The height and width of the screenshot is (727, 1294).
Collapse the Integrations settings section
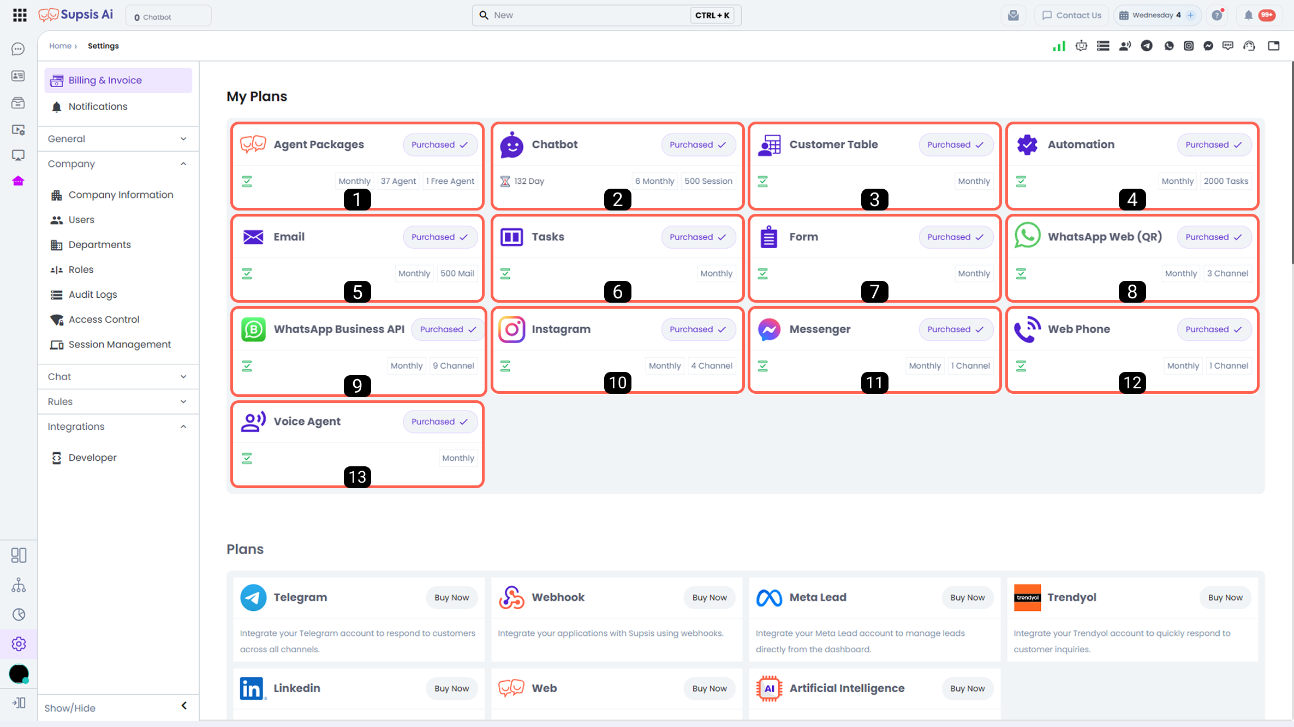(118, 427)
